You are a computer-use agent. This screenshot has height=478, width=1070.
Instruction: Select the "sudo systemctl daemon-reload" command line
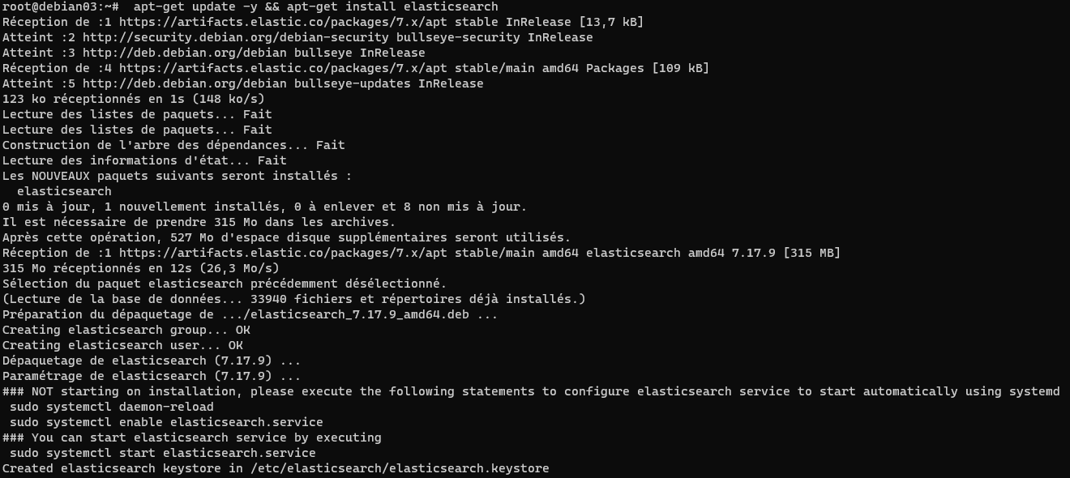(112, 407)
